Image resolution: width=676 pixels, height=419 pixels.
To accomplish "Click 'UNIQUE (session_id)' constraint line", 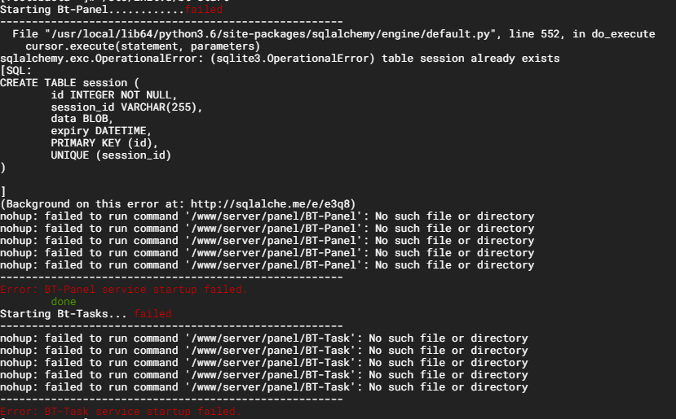I will (111, 155).
